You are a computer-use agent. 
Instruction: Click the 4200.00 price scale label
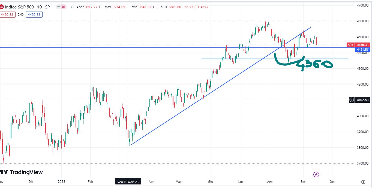[x=363, y=84]
